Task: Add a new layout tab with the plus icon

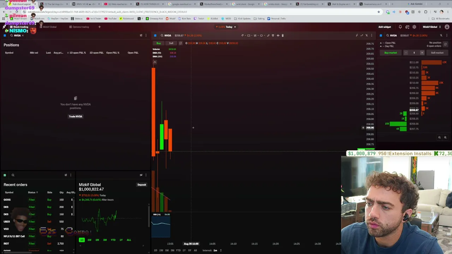Action: pyautogui.click(x=99, y=27)
